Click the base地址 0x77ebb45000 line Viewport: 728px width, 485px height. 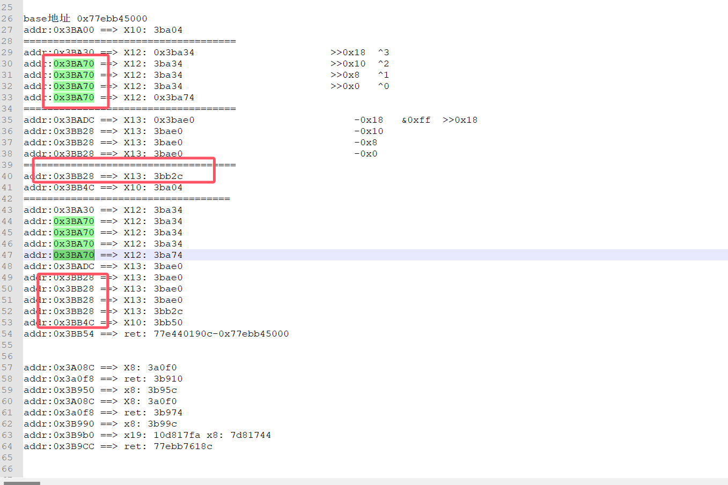[85, 19]
